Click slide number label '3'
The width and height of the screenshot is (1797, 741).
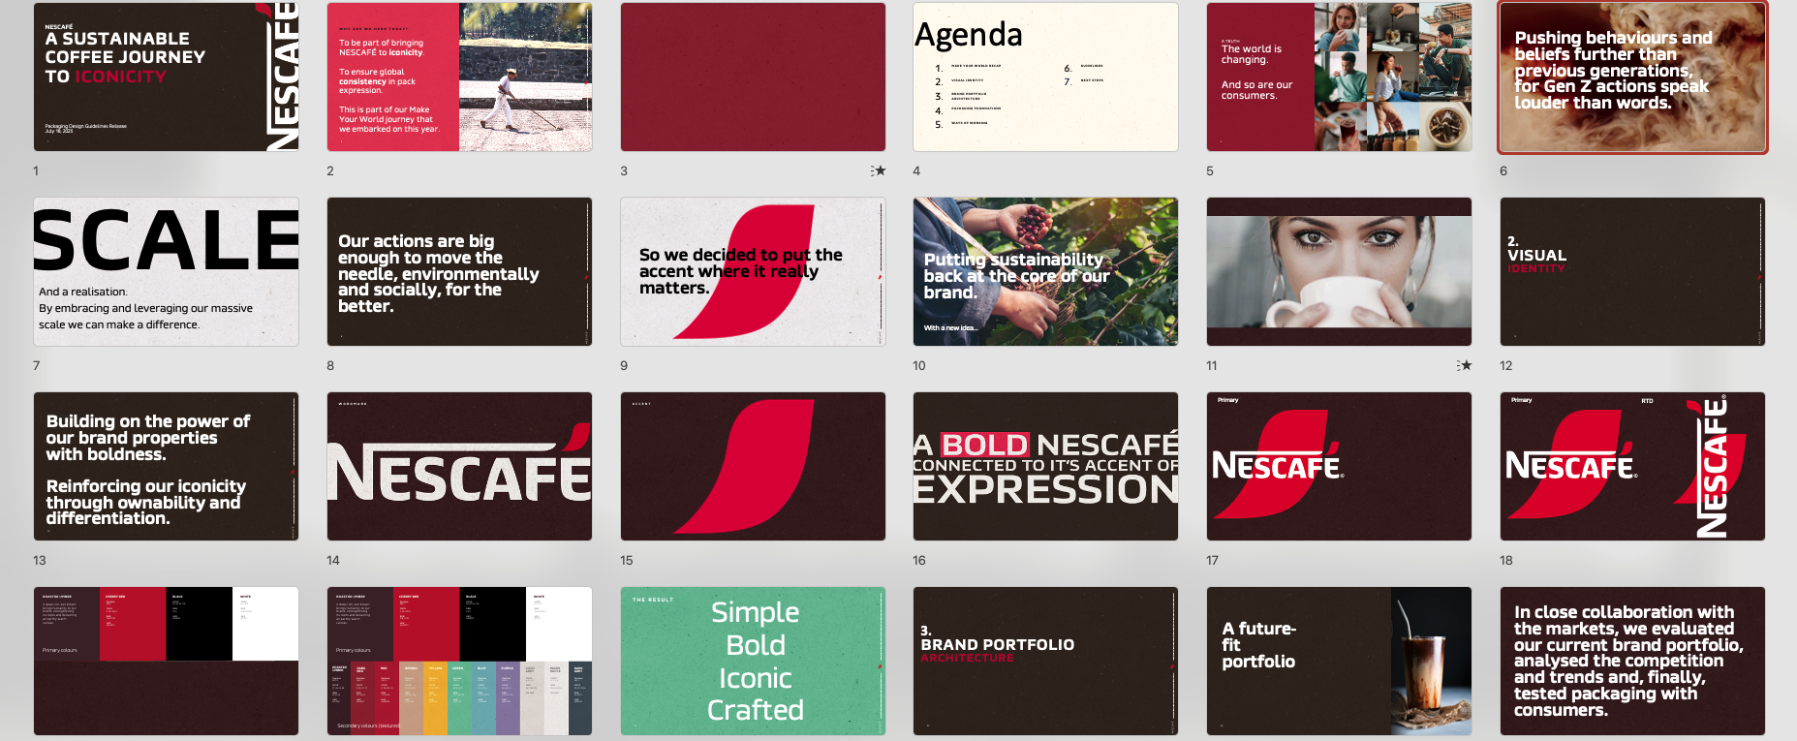(624, 170)
